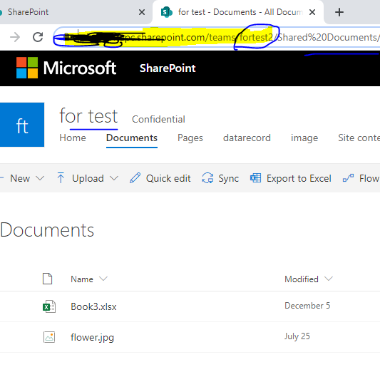Sort by the Modified column header
Image resolution: width=380 pixels, height=372 pixels.
[302, 279]
